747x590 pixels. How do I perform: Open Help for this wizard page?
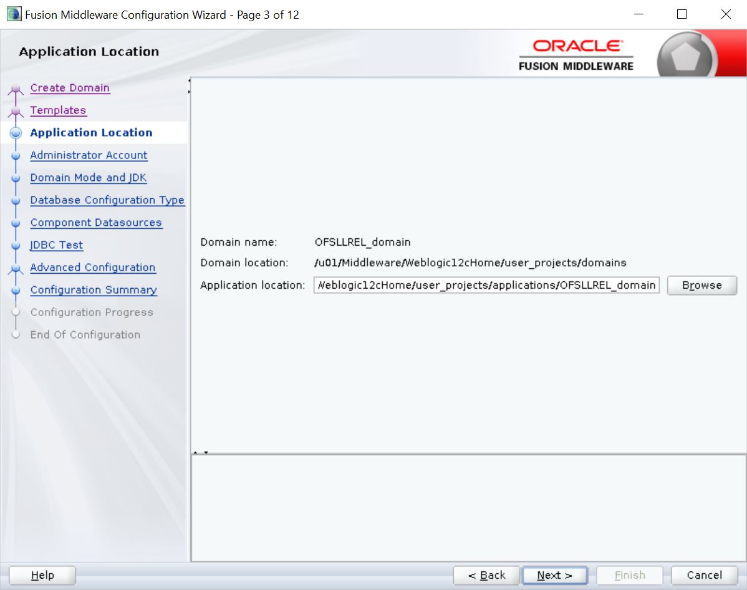(x=42, y=575)
